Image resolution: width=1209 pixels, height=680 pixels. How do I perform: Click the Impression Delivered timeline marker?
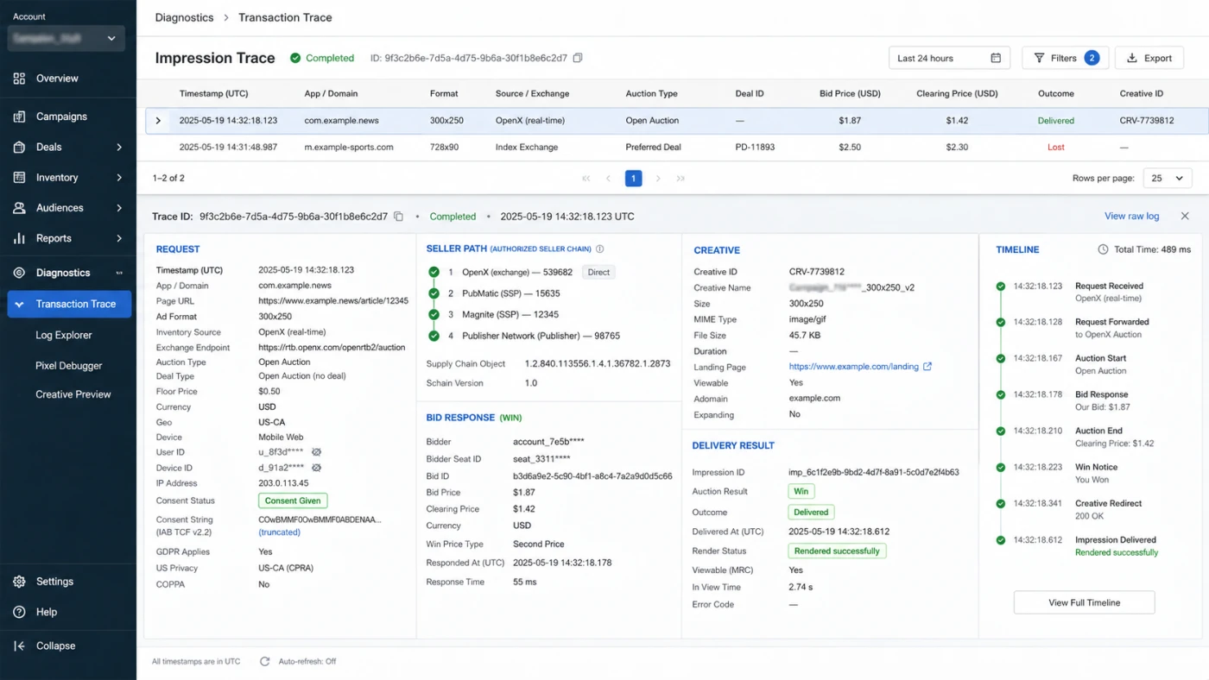coord(1000,540)
